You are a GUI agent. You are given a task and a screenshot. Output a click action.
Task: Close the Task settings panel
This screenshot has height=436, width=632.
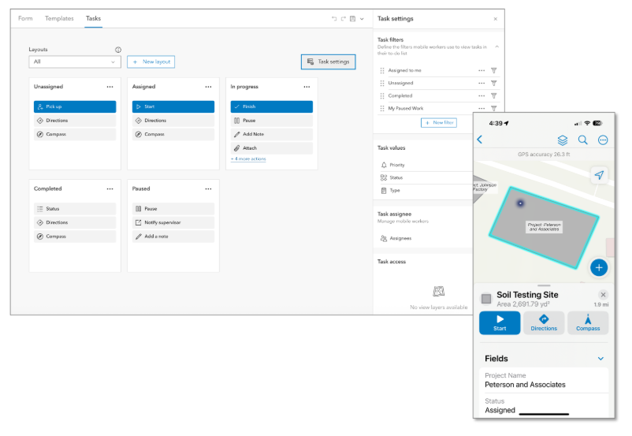click(496, 19)
